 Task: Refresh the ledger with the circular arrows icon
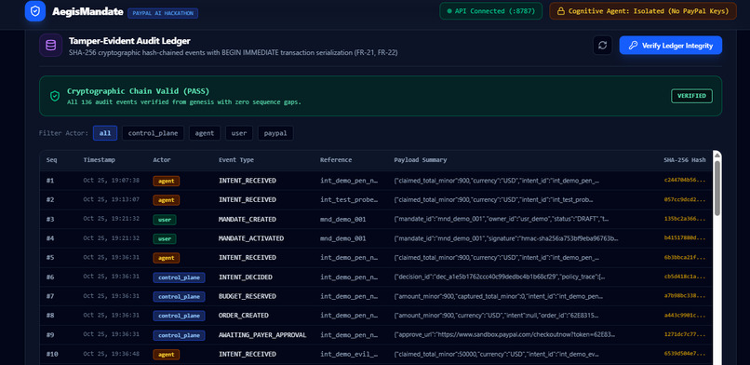click(603, 46)
